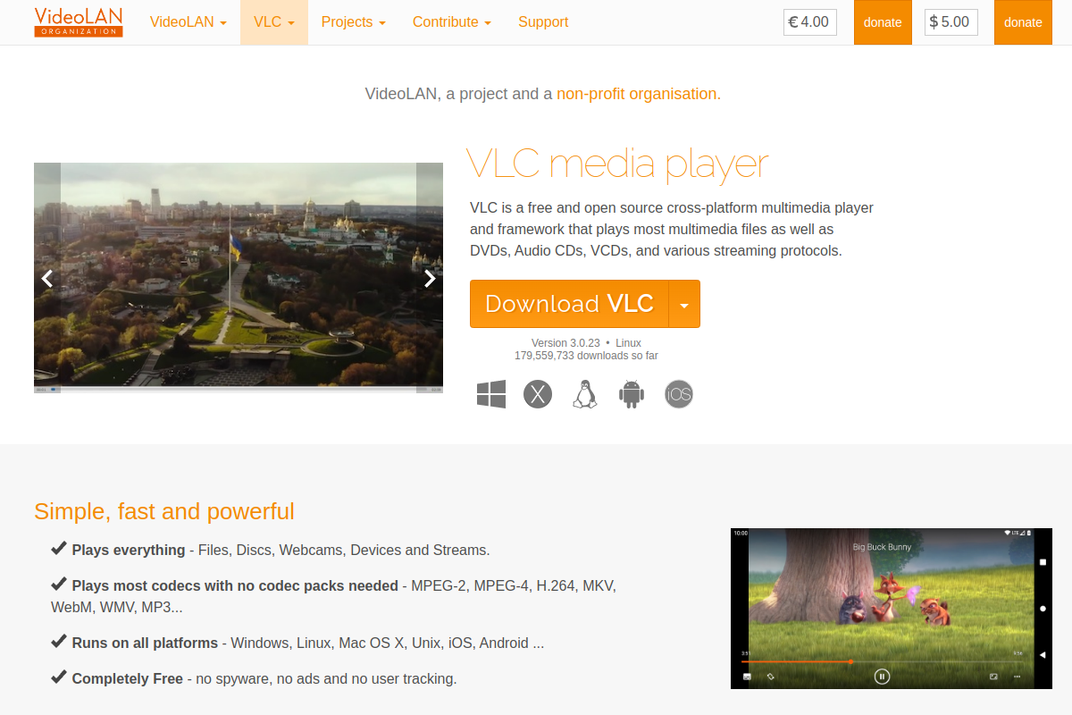Open the VideoLAN menu
Image resolution: width=1072 pixels, height=715 pixels.
[x=188, y=21]
